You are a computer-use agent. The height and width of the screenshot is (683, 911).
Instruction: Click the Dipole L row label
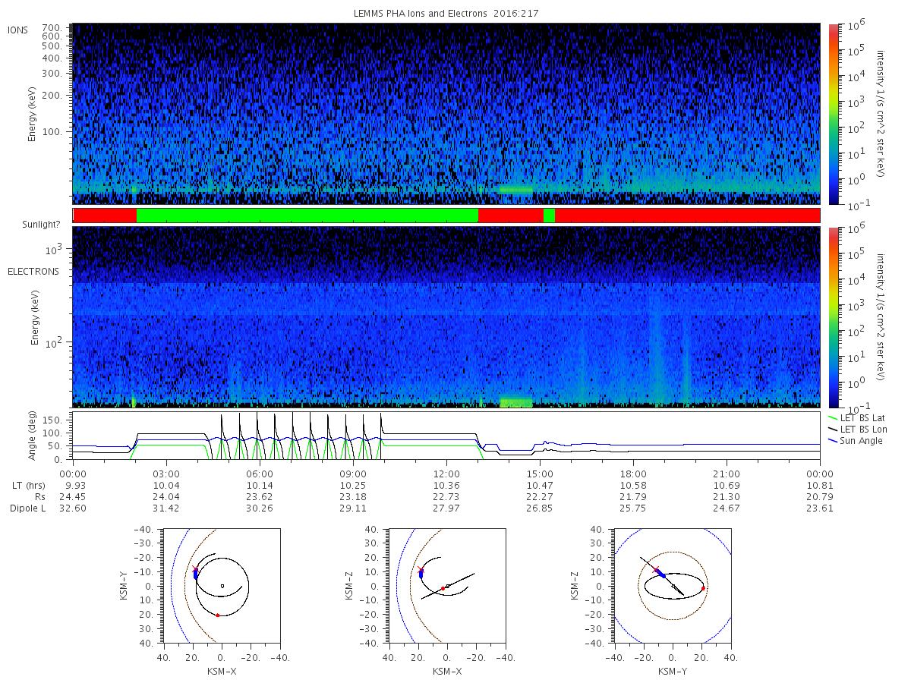click(x=27, y=508)
